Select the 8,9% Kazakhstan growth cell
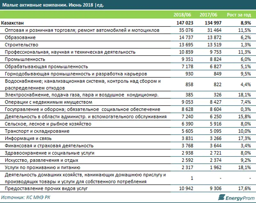The width and height of the screenshot is (256, 203). tap(245, 23)
